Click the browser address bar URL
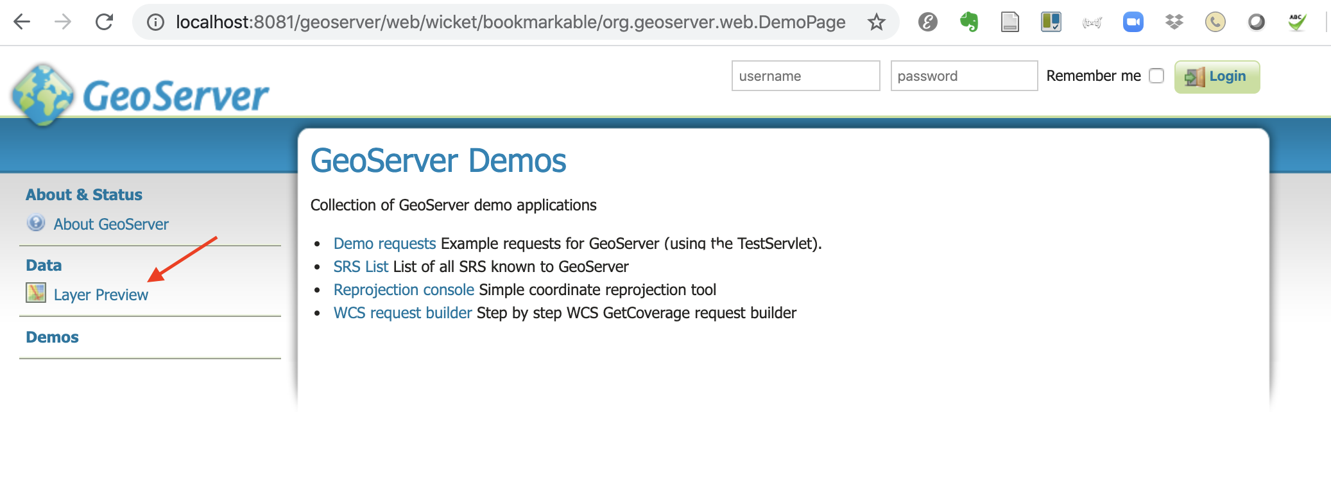 (x=510, y=22)
